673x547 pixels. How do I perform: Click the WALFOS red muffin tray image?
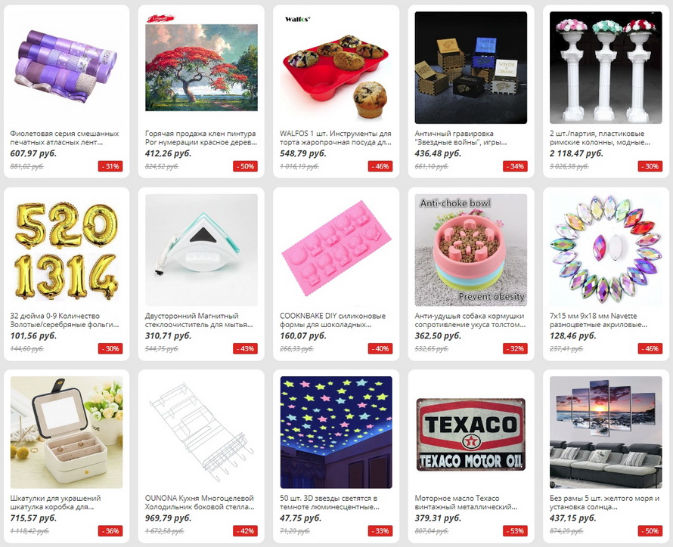pos(336,68)
